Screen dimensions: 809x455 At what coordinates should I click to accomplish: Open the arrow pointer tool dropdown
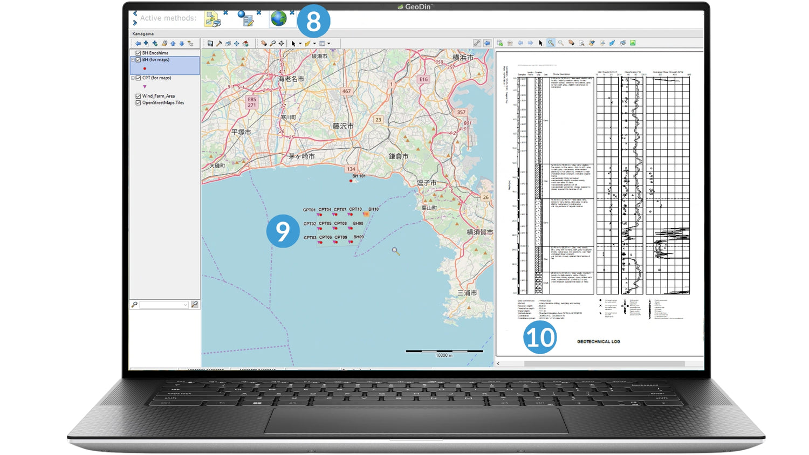(x=300, y=44)
